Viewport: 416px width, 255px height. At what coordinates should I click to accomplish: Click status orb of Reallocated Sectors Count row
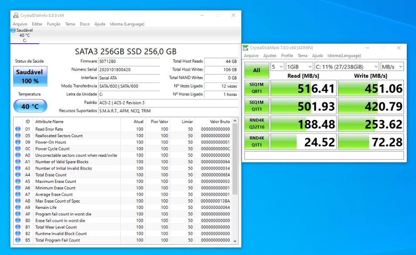(18, 136)
